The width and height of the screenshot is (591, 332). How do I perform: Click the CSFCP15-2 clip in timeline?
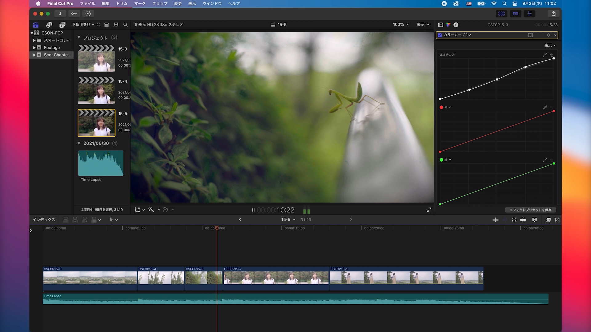(276, 278)
